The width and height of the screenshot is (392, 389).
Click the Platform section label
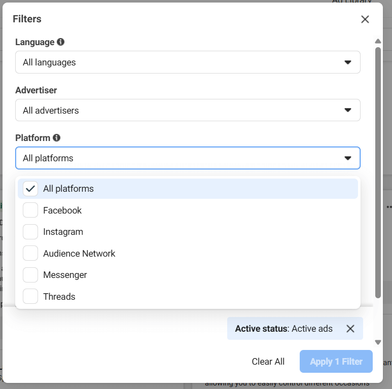pos(33,138)
